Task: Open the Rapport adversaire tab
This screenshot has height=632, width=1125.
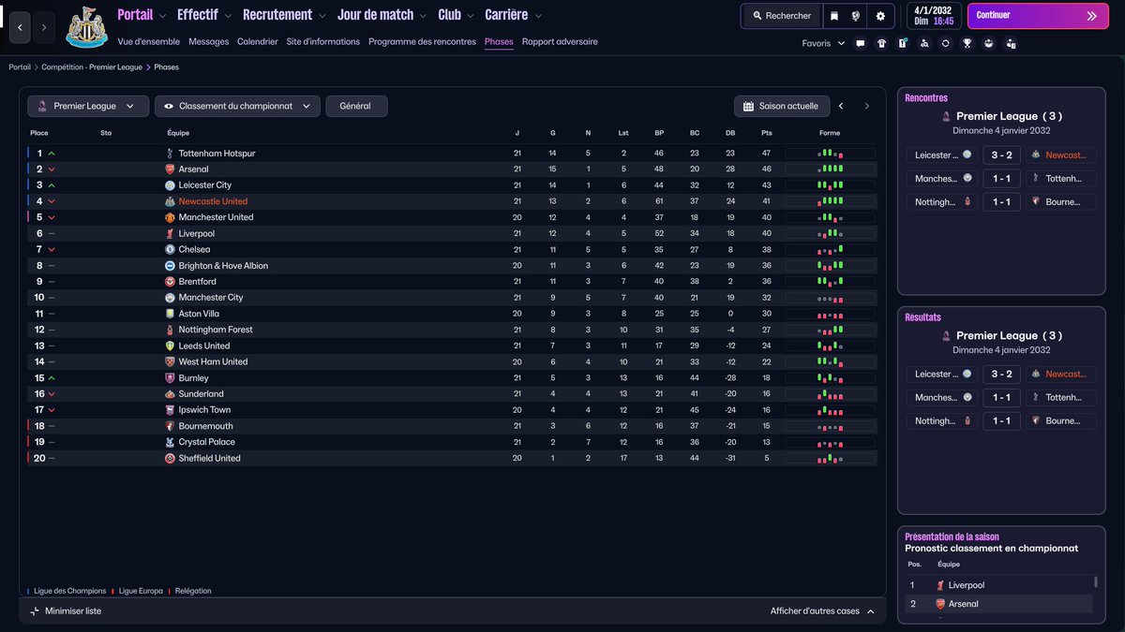Action: (x=560, y=42)
